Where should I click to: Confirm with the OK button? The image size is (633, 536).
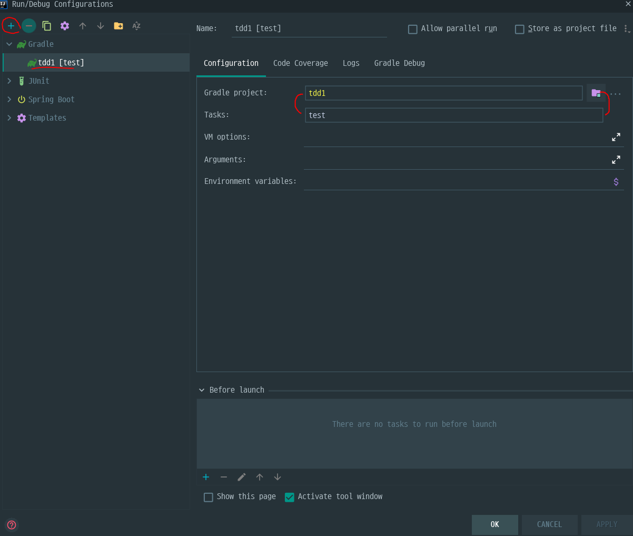pyautogui.click(x=495, y=524)
